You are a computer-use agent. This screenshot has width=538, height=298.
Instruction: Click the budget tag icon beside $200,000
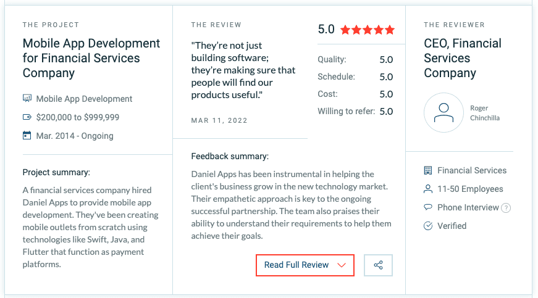click(x=27, y=117)
